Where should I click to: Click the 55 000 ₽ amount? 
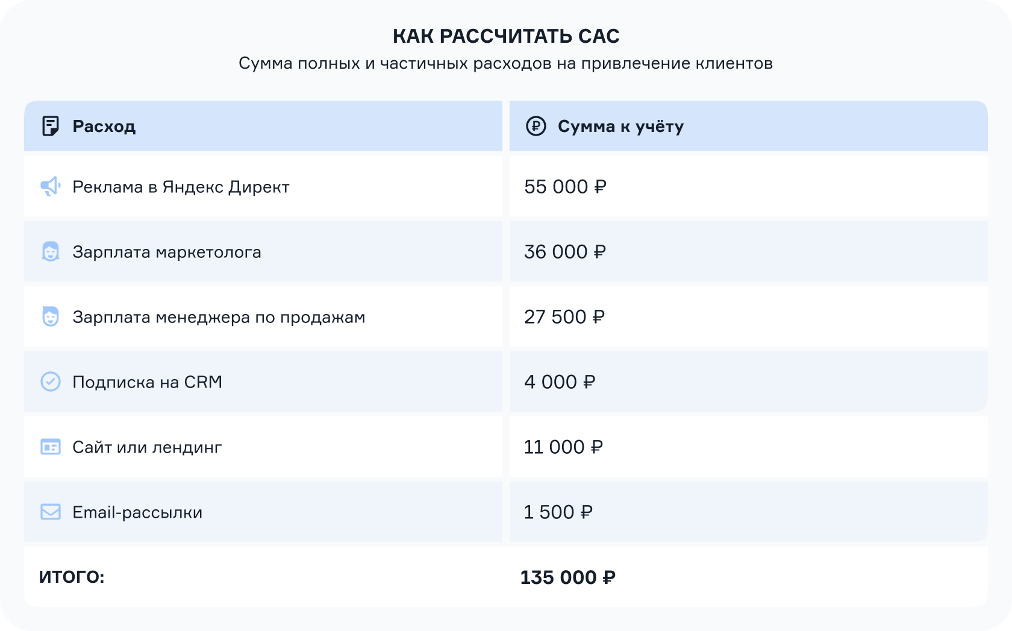coord(565,187)
